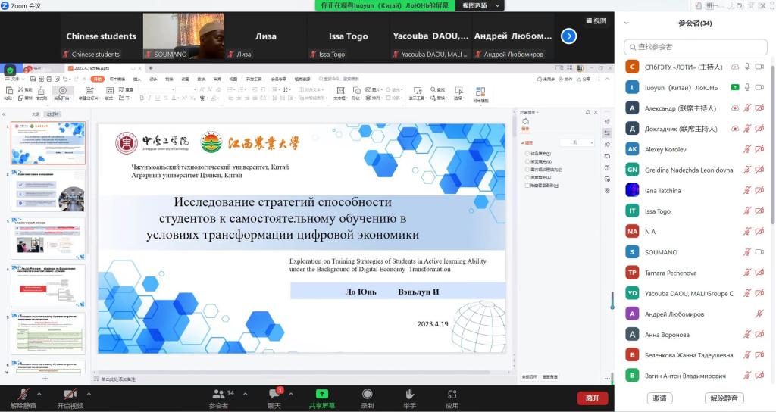Select slide 2 thumbnail in slide panel
Image resolution: width=776 pixels, height=412 pixels.
(48, 191)
